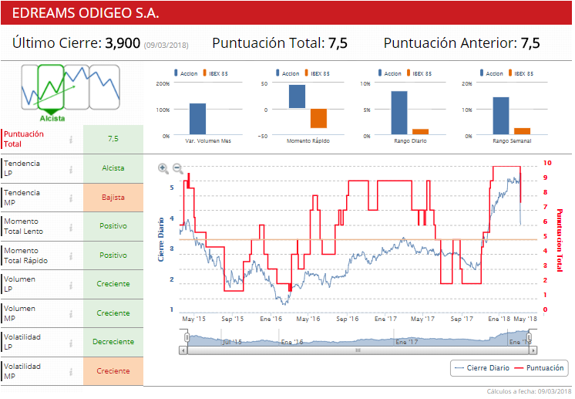This screenshot has height=399, width=575.
Task: Click blue Accion bar in Momento Rápido chart
Action: click(297, 96)
